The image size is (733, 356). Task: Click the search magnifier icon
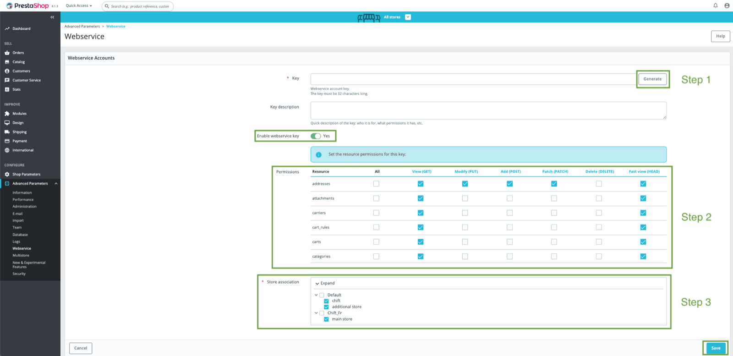(107, 6)
